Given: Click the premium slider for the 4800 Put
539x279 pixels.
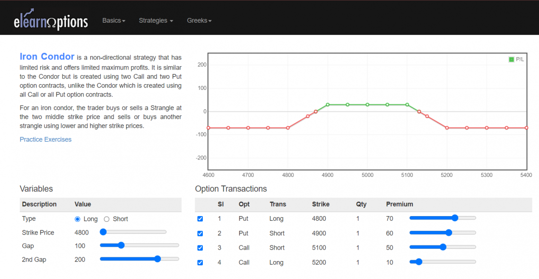Looking at the screenshot, I should 455,218.
